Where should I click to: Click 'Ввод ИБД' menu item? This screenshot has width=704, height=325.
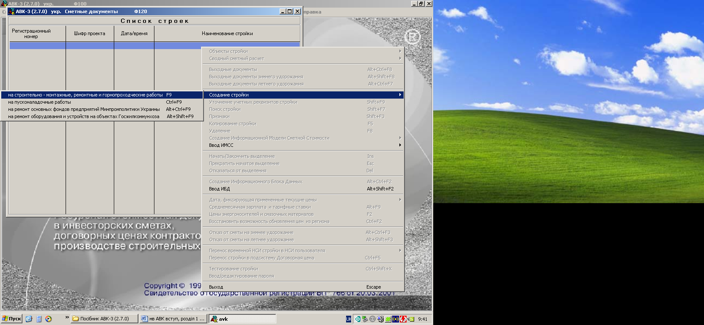pos(303,189)
